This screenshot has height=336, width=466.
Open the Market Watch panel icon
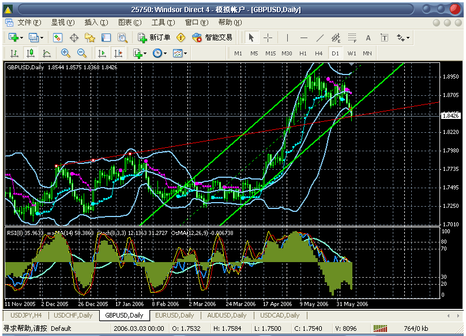[58, 38]
